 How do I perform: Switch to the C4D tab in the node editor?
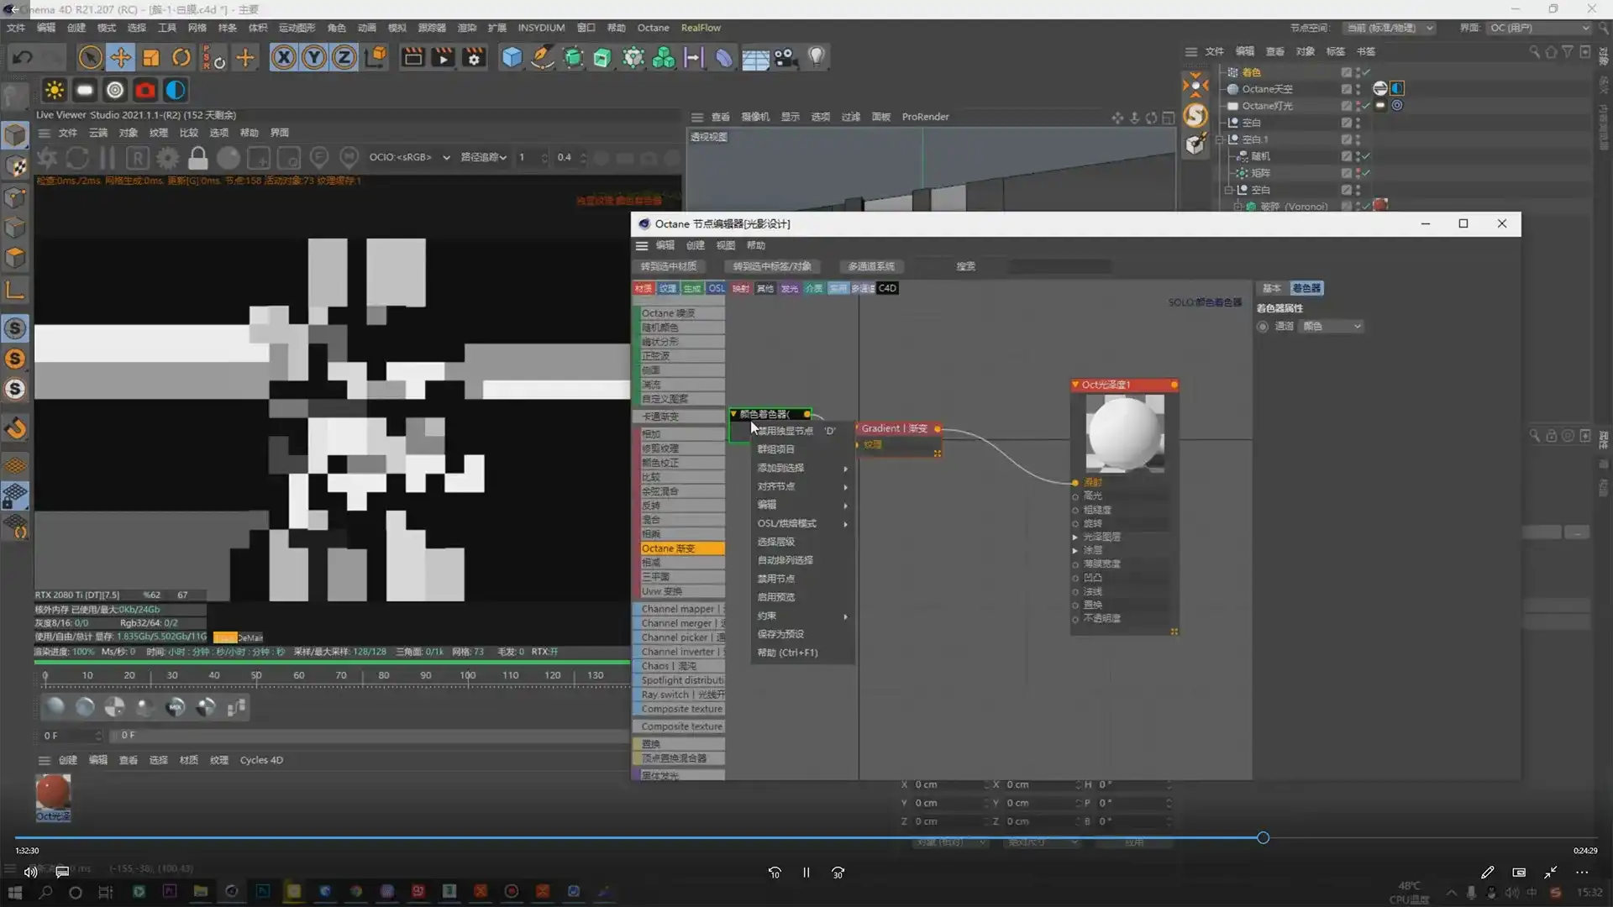coord(888,288)
